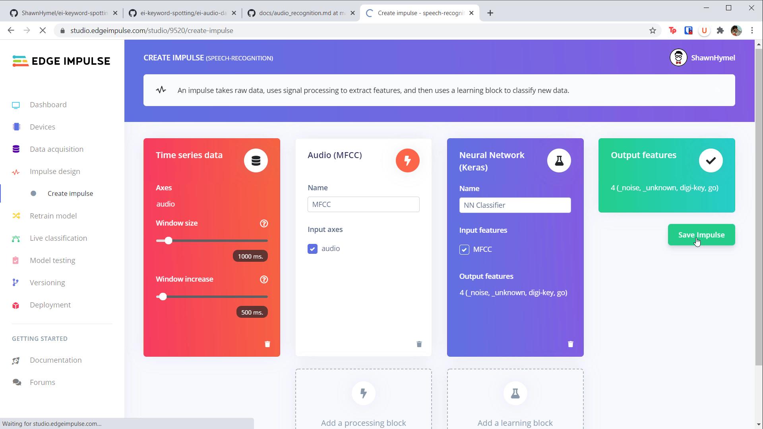Click the Window size slider handle
This screenshot has height=429, width=763.
[168, 241]
